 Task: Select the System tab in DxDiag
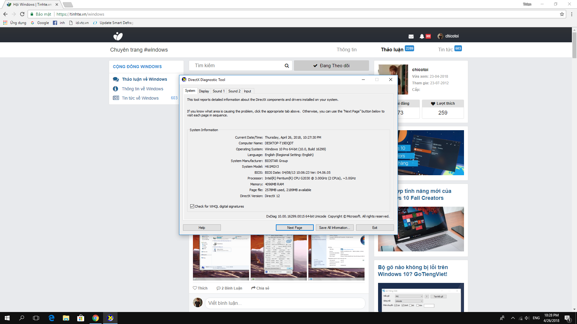190,91
